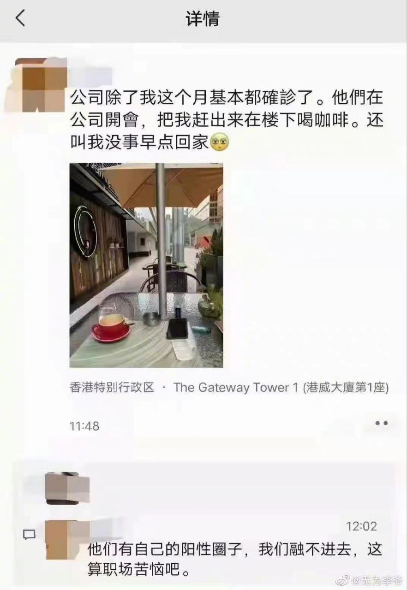The width and height of the screenshot is (407, 590).
Task: Tap the comment bubble icon
Action: [29, 535]
